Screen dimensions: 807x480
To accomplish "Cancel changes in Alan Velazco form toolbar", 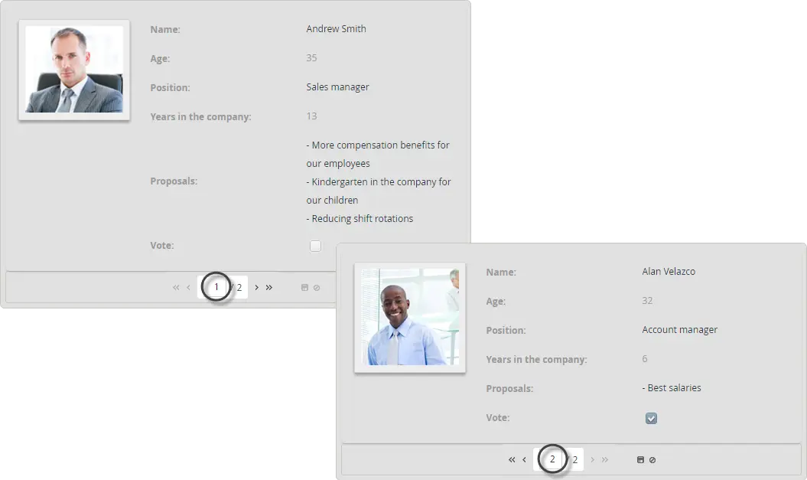I will point(652,459).
